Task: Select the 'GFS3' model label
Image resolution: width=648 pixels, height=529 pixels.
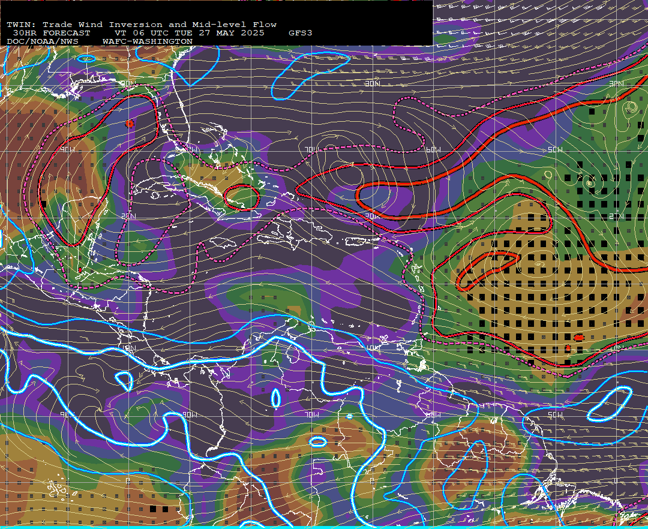Action: click(301, 33)
